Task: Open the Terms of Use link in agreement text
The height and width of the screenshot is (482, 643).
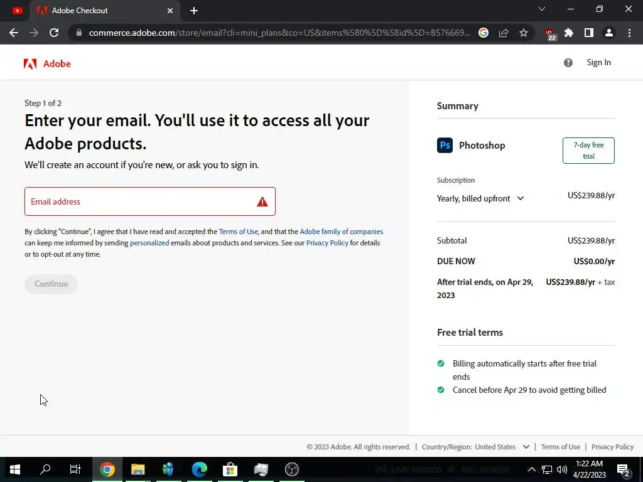Action: point(238,232)
